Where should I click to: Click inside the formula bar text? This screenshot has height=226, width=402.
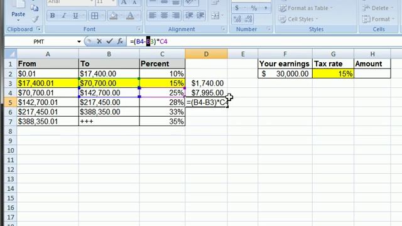click(x=149, y=41)
